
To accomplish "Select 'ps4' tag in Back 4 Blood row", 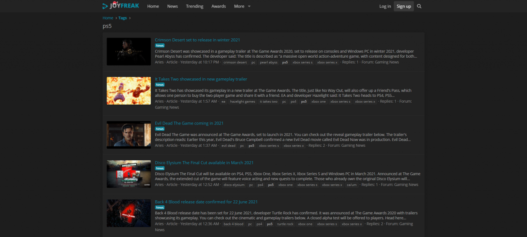I will coord(259,224).
